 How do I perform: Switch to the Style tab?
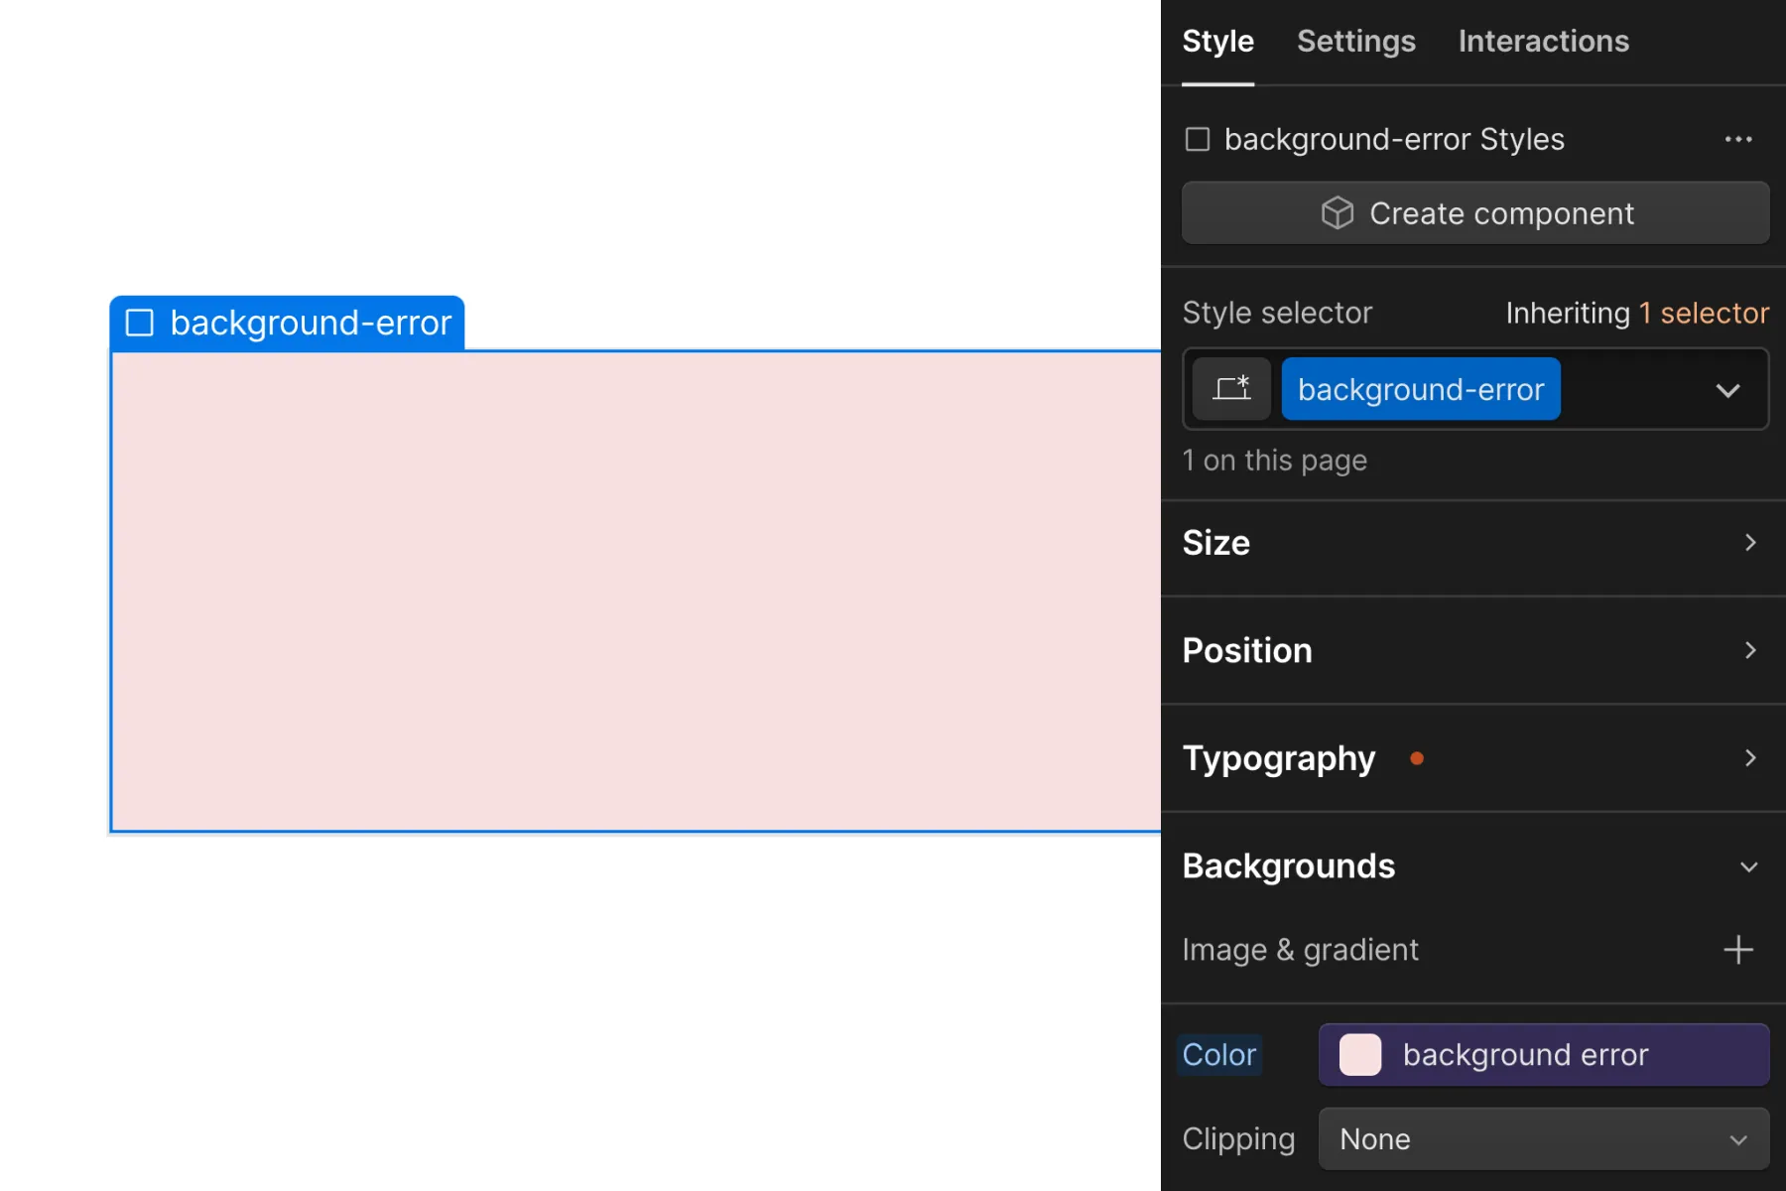coord(1217,42)
